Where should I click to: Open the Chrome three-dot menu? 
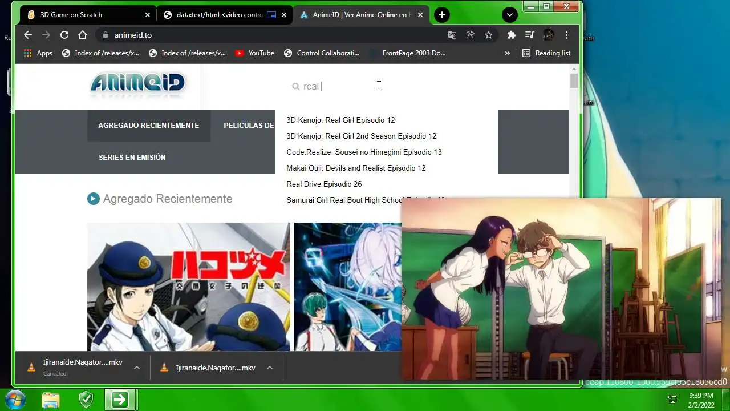coord(566,35)
